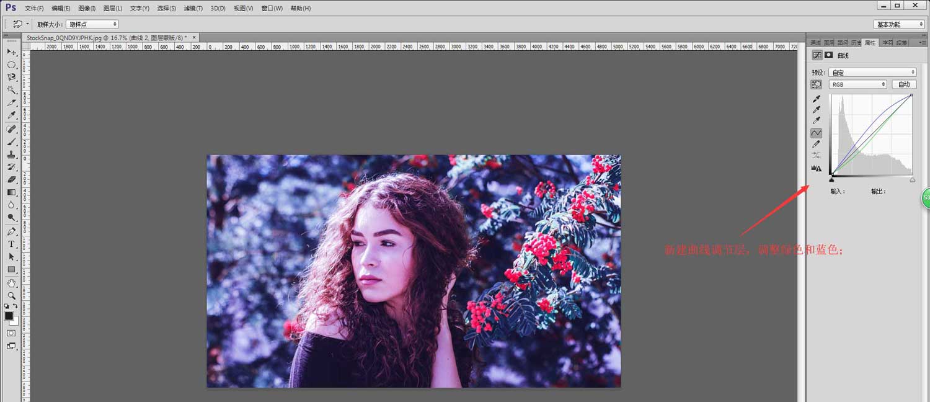
Task: Click the 自动 auto button
Action: coord(904,84)
